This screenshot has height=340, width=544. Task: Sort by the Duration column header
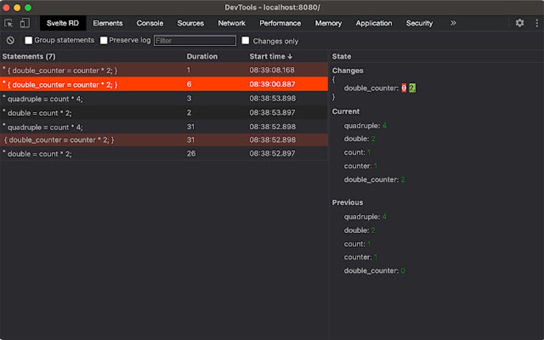tap(202, 56)
